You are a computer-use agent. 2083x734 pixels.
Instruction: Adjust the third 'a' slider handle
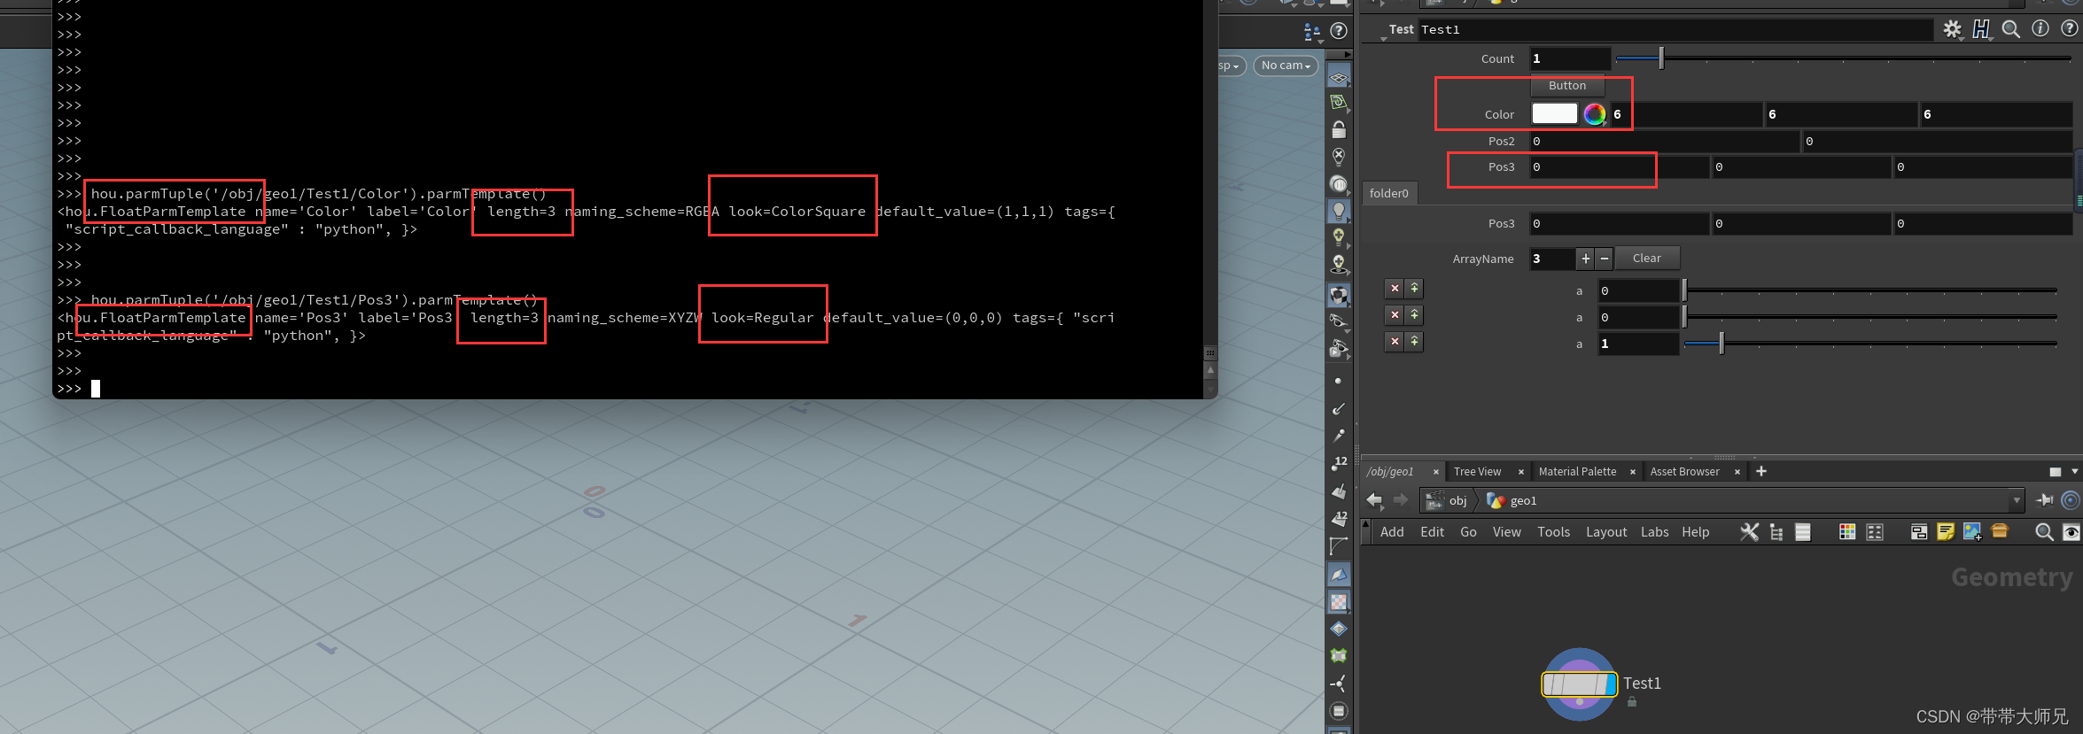point(1722,344)
